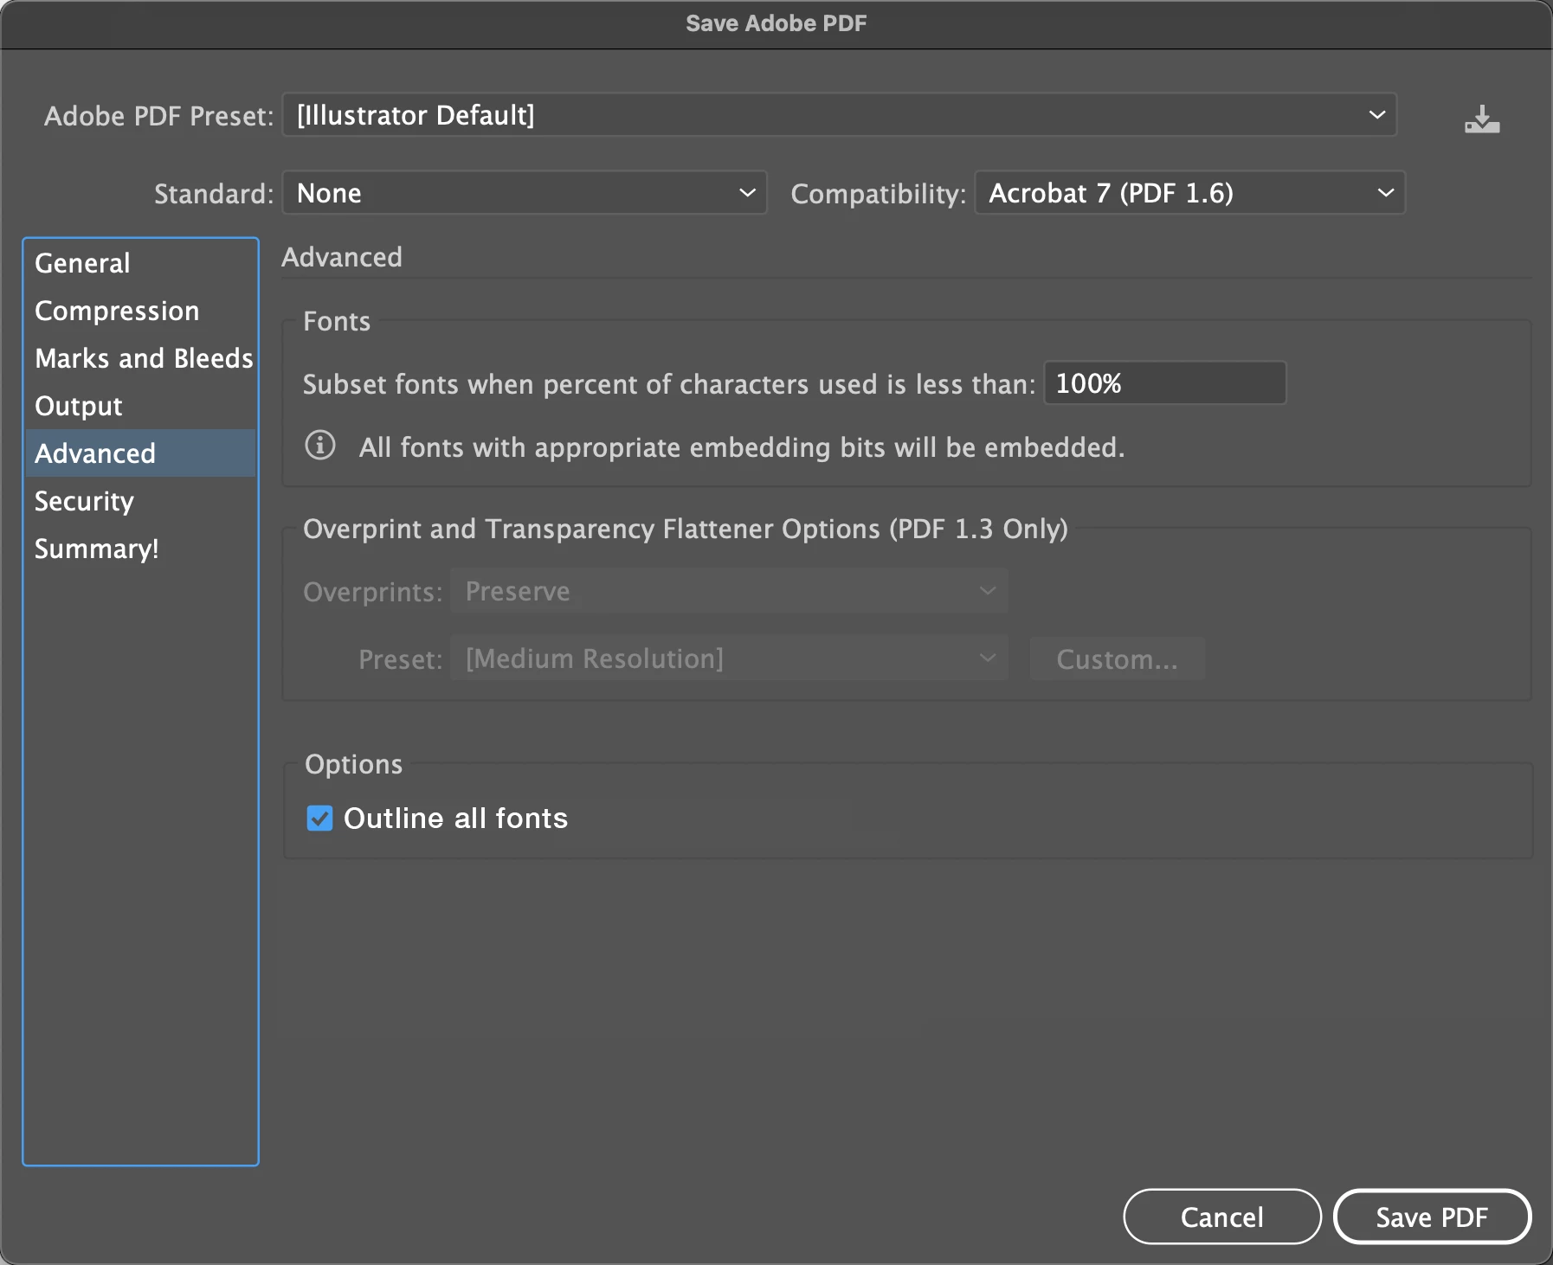Viewport: 1553px width, 1265px height.
Task: Open the Overprints Preserve dropdown
Action: [x=729, y=591]
